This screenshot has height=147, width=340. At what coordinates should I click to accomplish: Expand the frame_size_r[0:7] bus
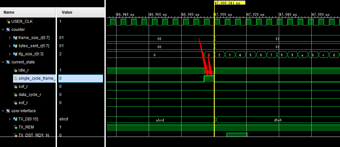(x=10, y=38)
